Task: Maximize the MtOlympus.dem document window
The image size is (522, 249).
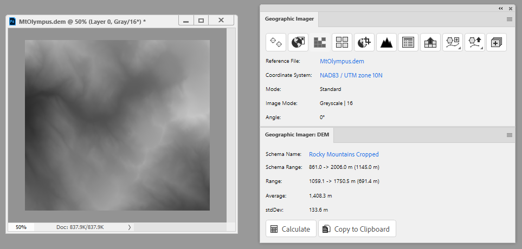Action: pyautogui.click(x=201, y=21)
